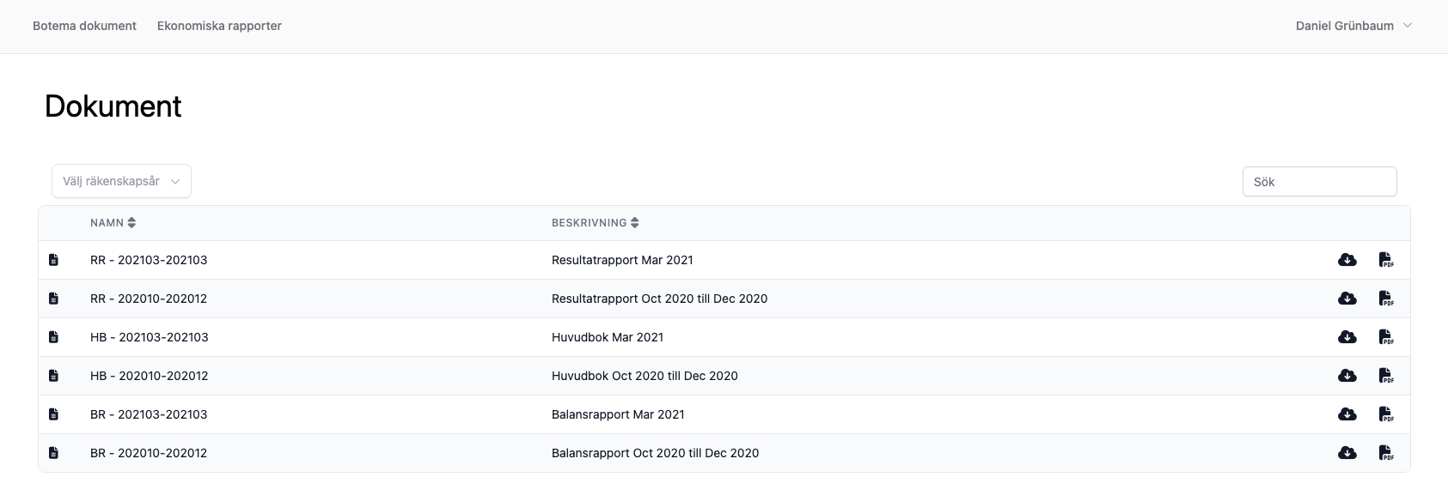Click the document icon beside BR - 202103-202103
Image resolution: width=1448 pixels, height=483 pixels.
pyautogui.click(x=53, y=414)
